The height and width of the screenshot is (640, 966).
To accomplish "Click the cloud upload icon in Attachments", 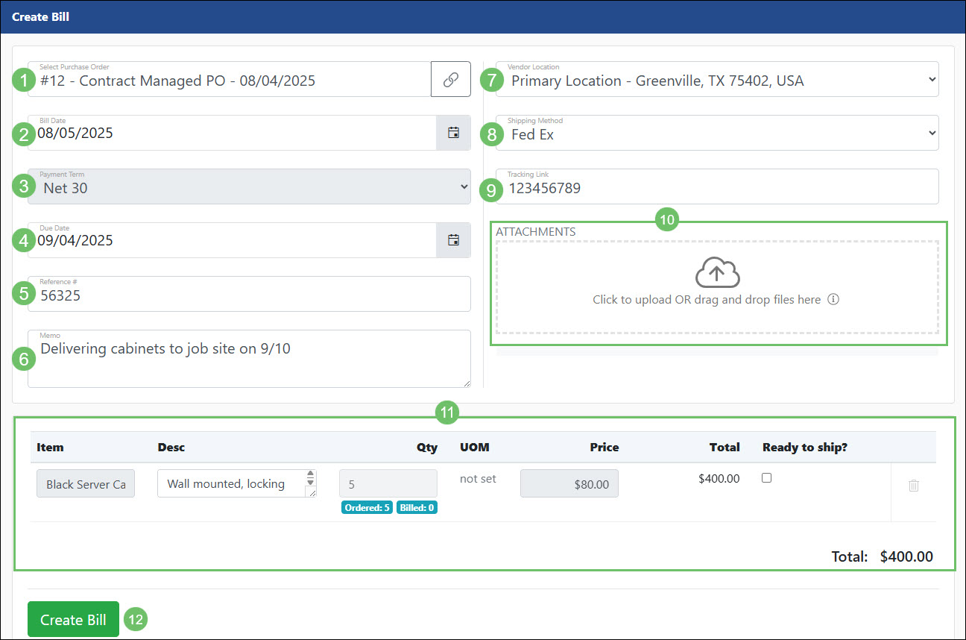I will pos(716,273).
